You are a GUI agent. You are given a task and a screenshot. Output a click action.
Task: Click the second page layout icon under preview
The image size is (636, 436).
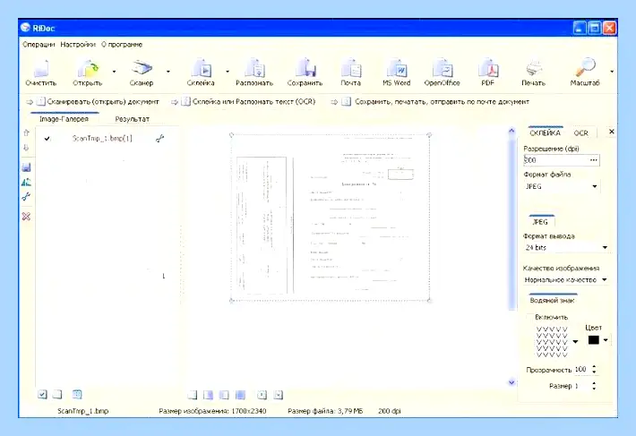point(208,395)
